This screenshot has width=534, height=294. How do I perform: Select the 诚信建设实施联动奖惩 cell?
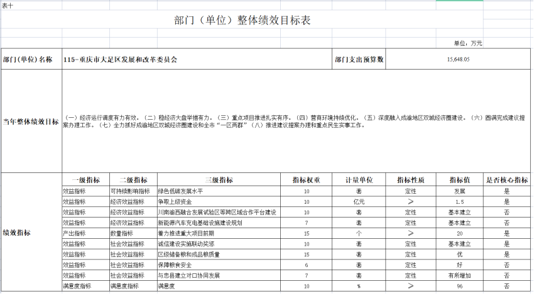tap(219, 244)
